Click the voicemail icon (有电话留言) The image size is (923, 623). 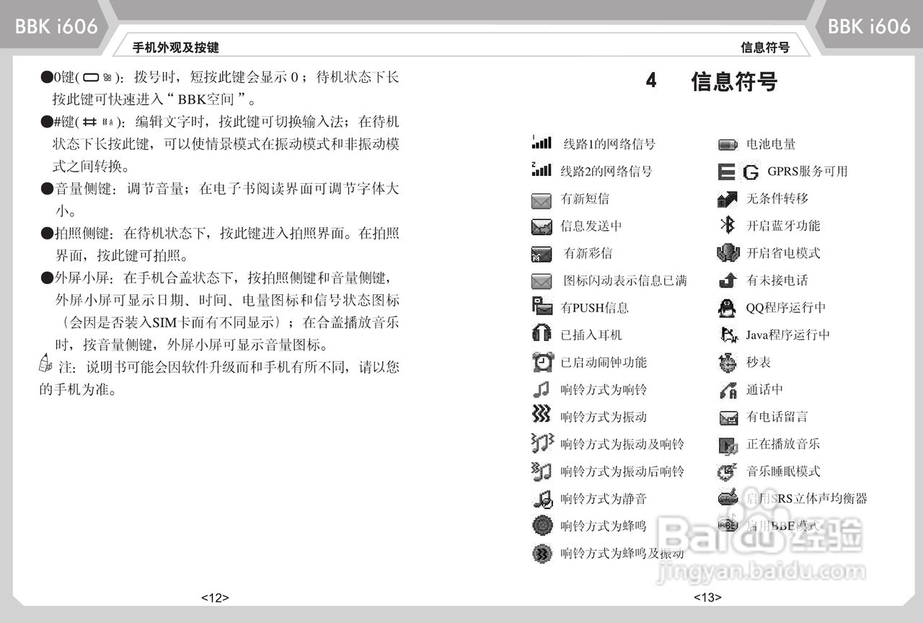click(728, 417)
